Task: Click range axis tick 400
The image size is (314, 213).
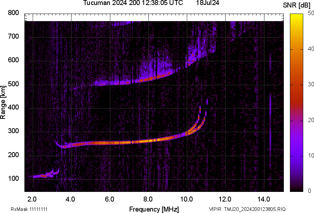Action: point(13,107)
